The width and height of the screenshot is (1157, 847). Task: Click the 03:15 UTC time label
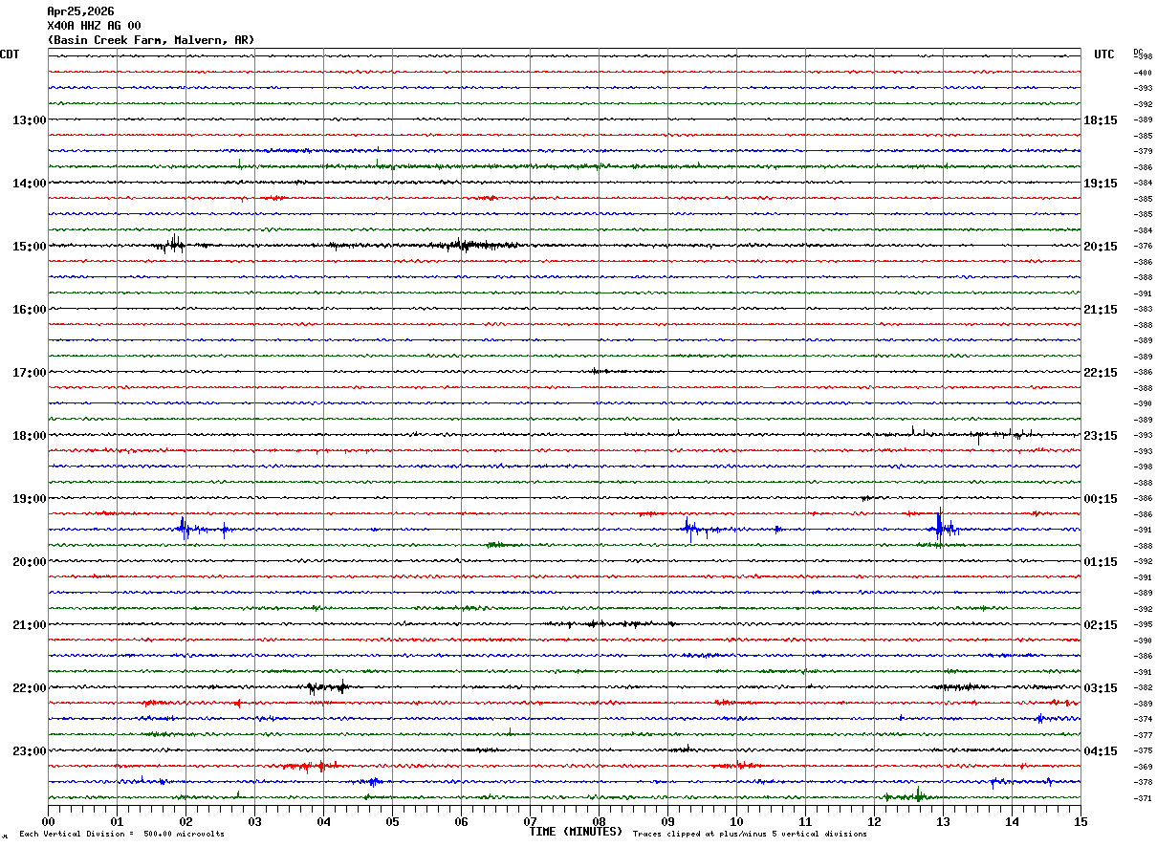tap(1101, 688)
